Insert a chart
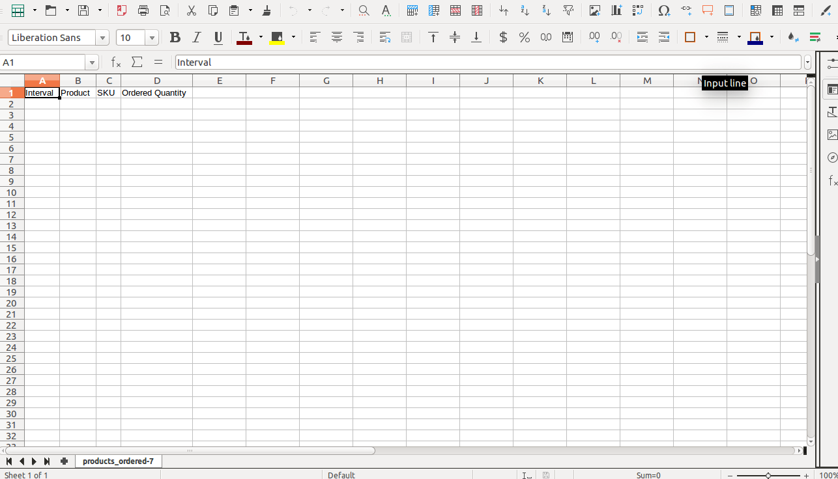The width and height of the screenshot is (838, 479). pos(616,10)
